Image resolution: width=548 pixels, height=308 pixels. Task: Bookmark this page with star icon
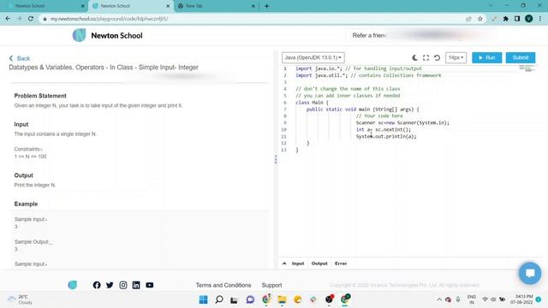click(480, 19)
